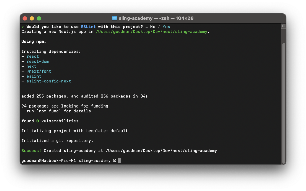Click the green 'Success!' word

(31, 151)
